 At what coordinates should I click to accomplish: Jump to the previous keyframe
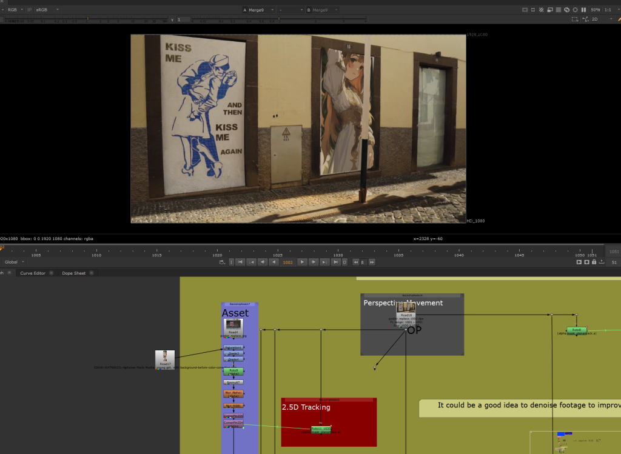pos(252,262)
